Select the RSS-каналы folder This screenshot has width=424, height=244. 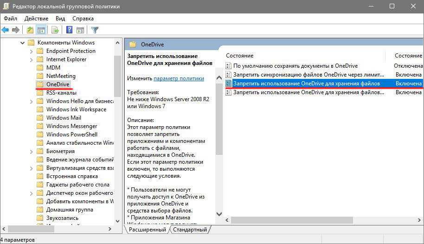61,93
